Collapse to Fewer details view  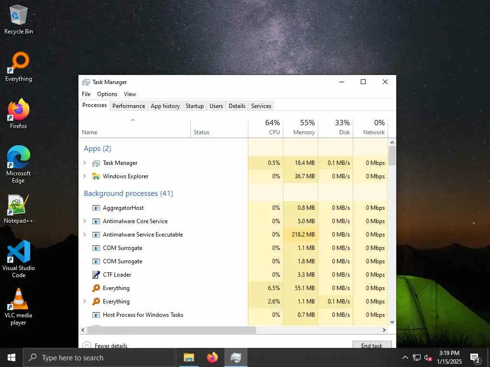click(105, 345)
